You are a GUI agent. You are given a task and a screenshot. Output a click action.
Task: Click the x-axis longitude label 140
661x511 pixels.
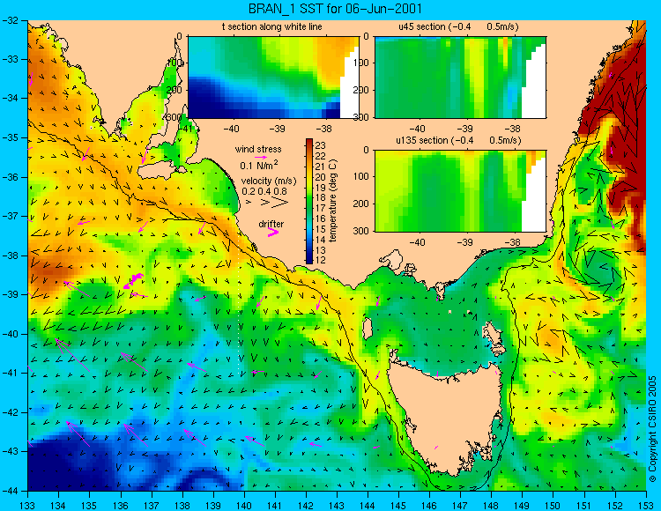243,505
